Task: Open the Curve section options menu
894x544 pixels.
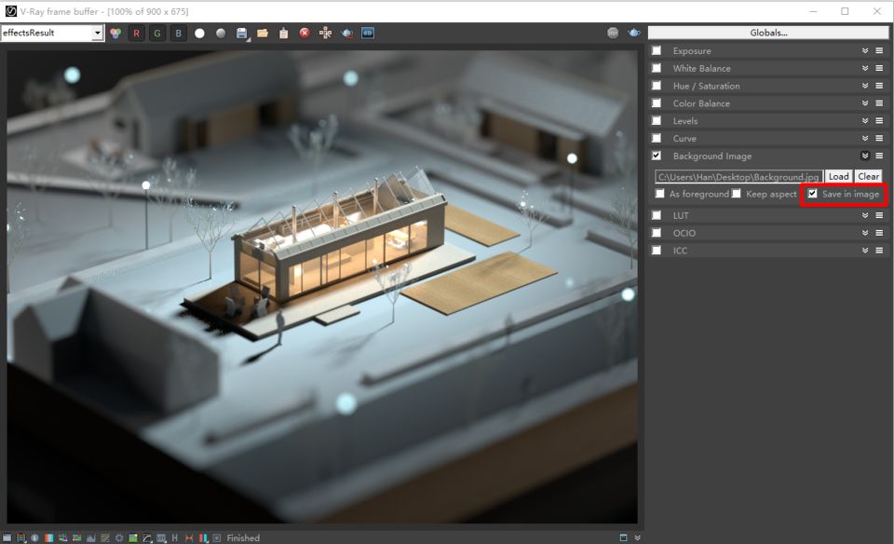Action: point(879,139)
